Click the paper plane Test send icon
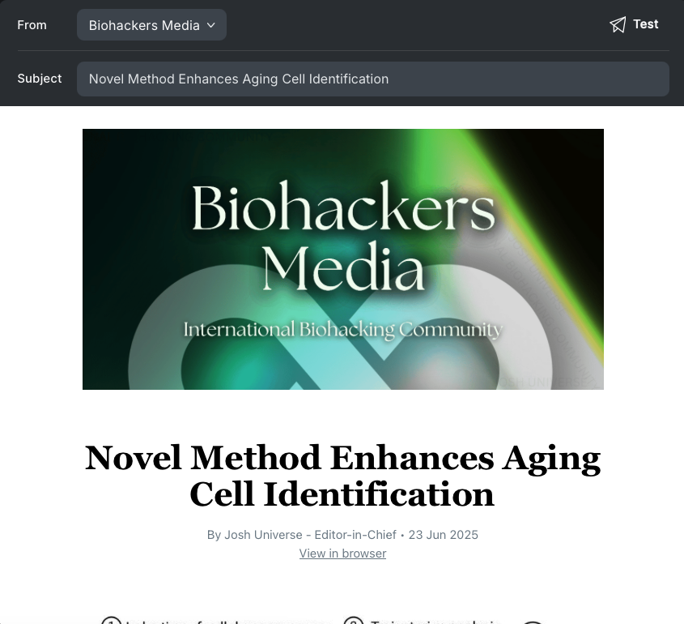The image size is (684, 624). click(x=618, y=24)
